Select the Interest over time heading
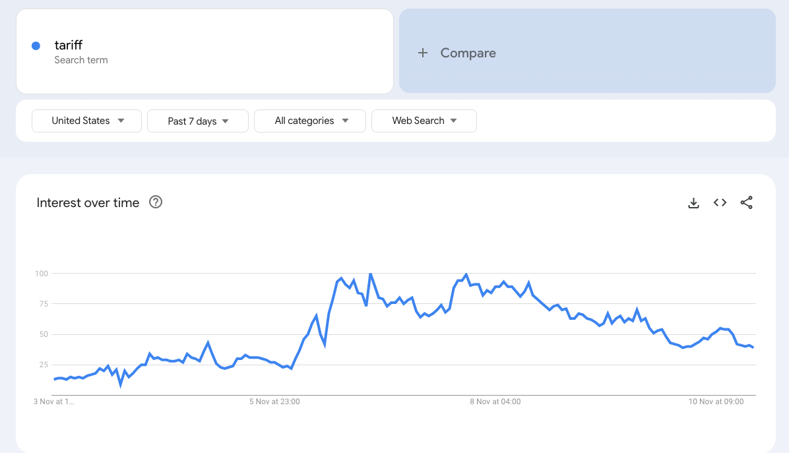 88,203
